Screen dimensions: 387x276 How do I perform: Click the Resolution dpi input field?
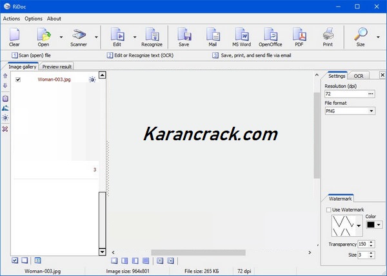tap(346, 94)
